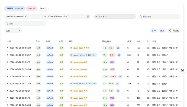Focus the 令牌名称 token name input
The image size is (187, 107).
(115, 16)
